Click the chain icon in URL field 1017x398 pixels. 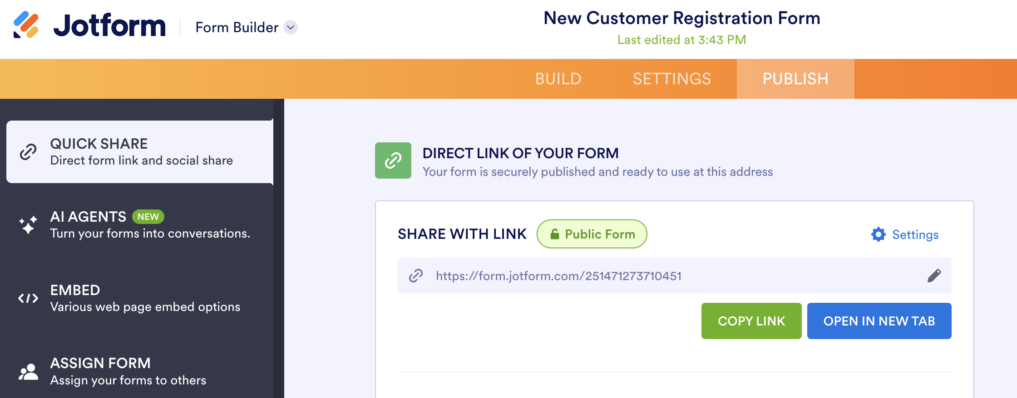[x=415, y=276]
